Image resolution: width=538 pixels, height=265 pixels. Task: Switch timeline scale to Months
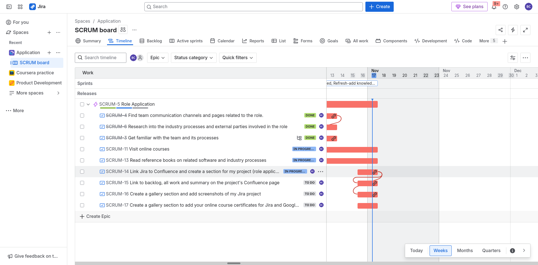pyautogui.click(x=465, y=250)
